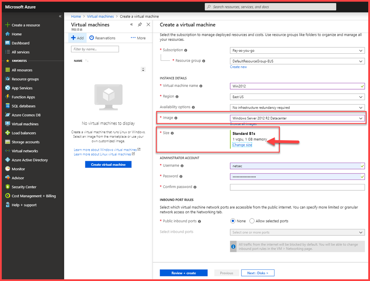Open Monitor gauge icon
The height and width of the screenshot is (281, 370).
click(x=8, y=169)
